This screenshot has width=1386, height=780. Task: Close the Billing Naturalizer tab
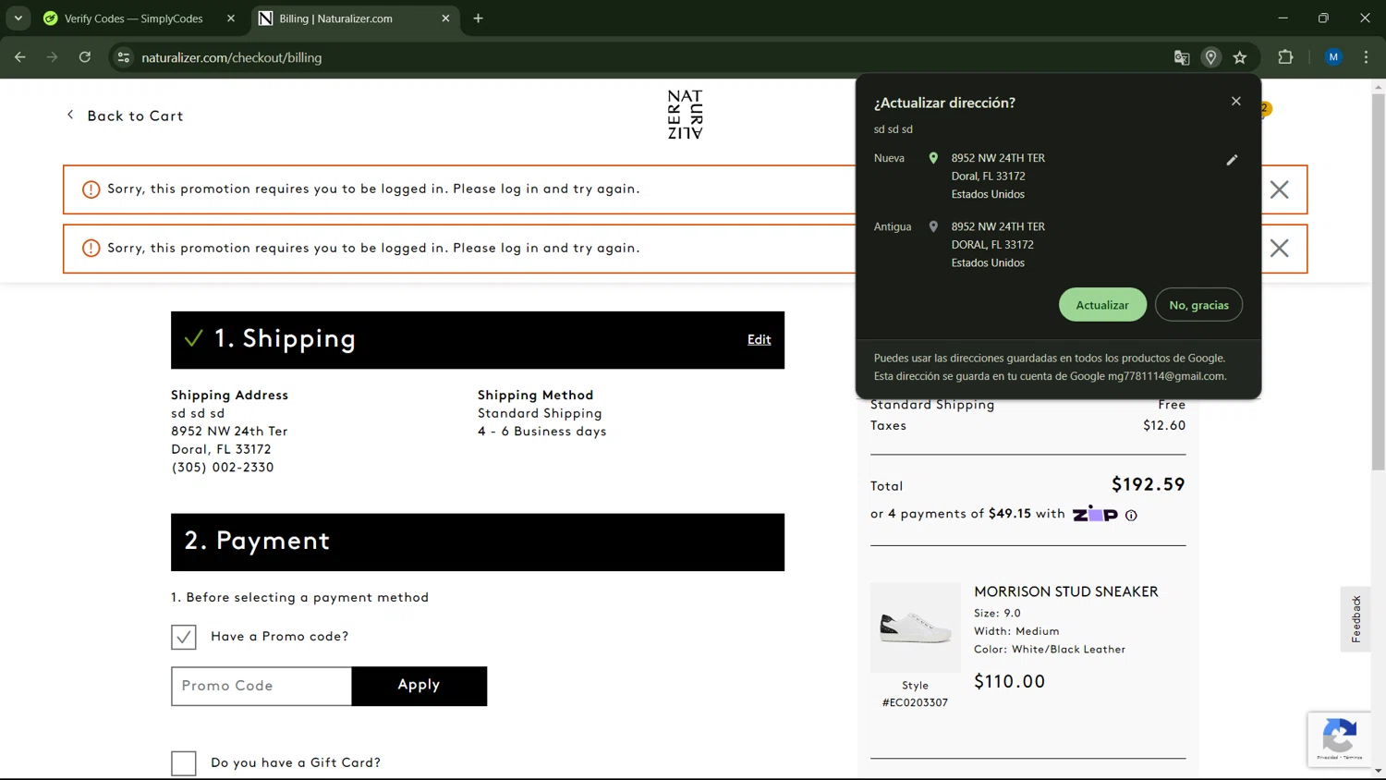click(x=445, y=18)
